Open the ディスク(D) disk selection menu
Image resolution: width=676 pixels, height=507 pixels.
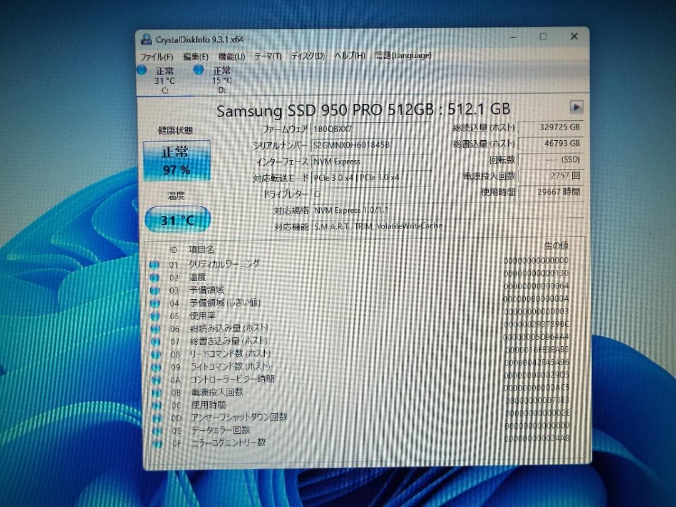(x=307, y=56)
